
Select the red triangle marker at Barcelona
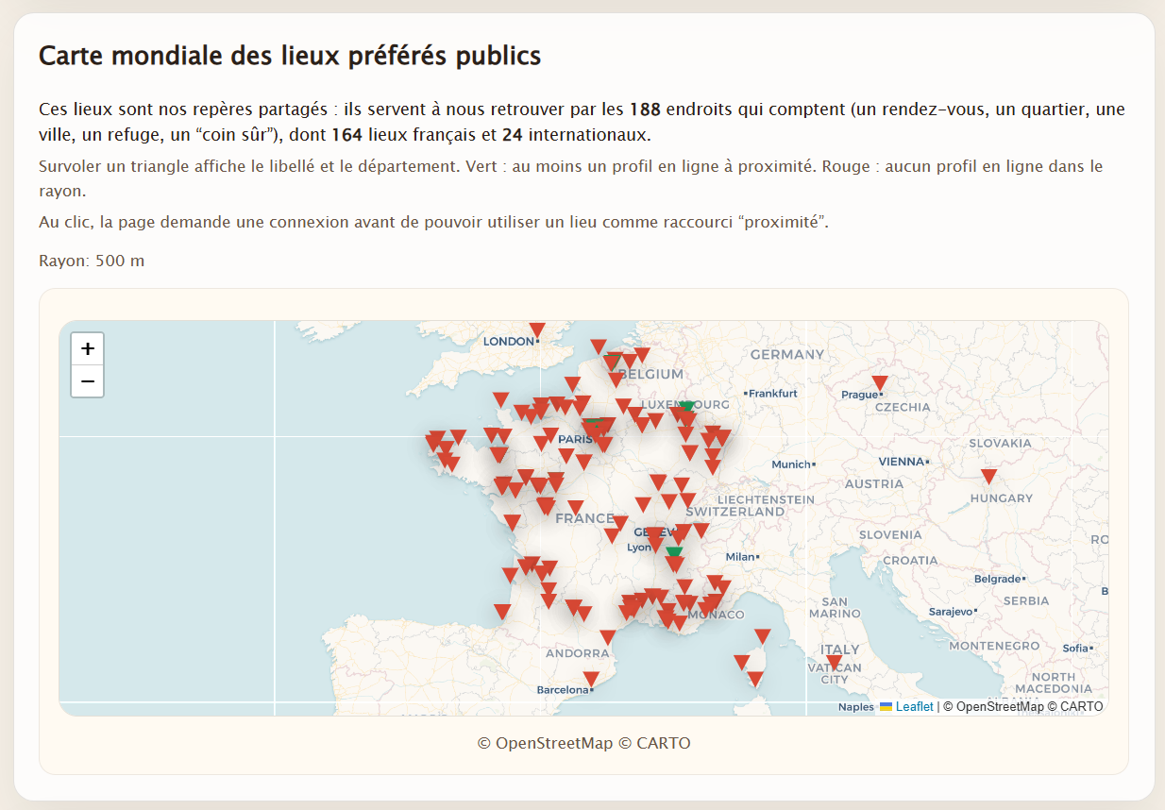(591, 679)
